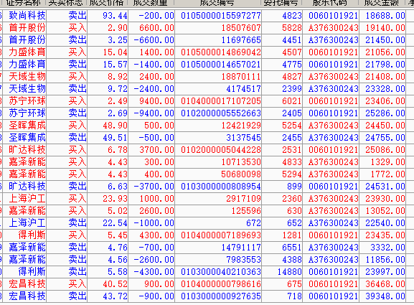Click price 5.58 in the 得利斯 sell row
Image resolution: width=414 pixels, height=305 pixels.
118,272
